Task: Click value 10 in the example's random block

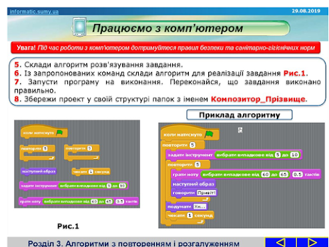Action: (x=294, y=155)
